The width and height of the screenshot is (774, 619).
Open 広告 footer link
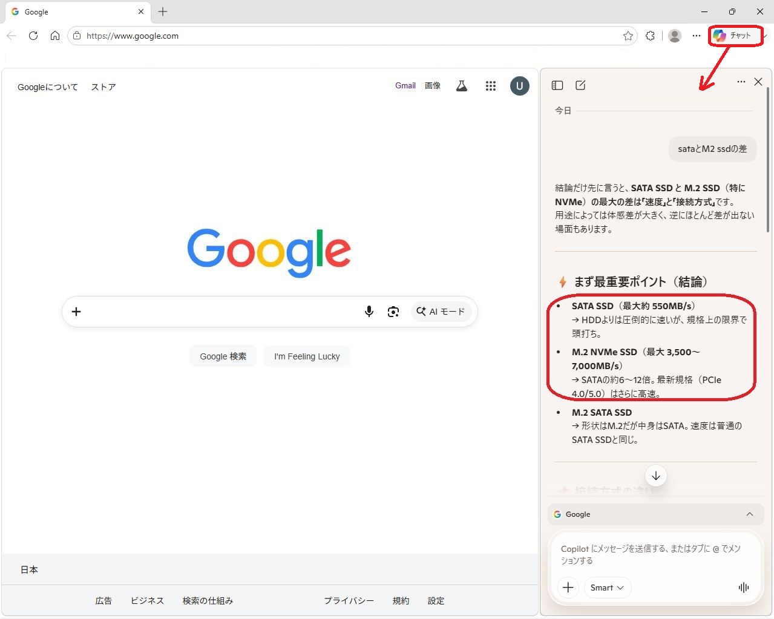click(103, 601)
